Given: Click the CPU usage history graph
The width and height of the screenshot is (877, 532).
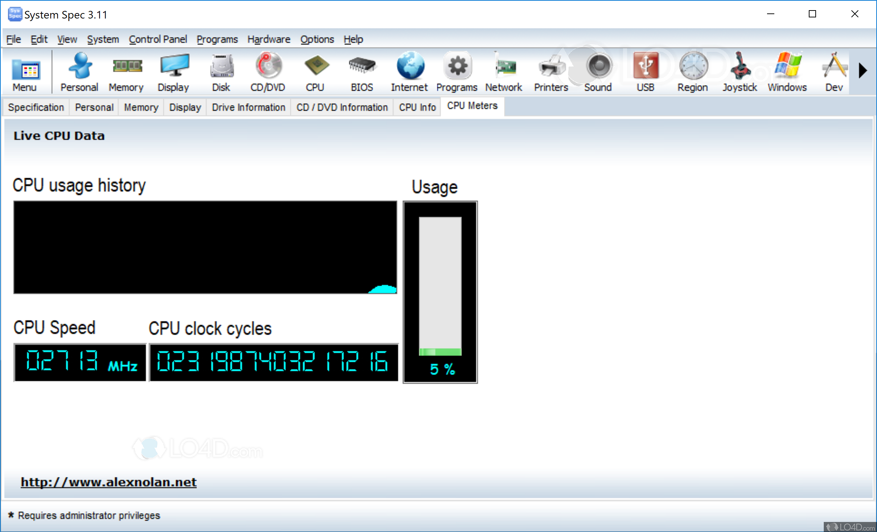Looking at the screenshot, I should click(x=205, y=247).
